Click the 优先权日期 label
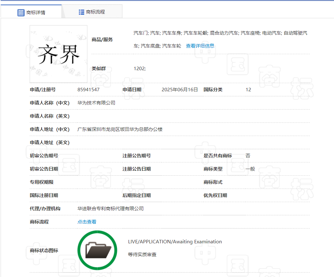This screenshot has height=277, width=334. tap(215, 195)
